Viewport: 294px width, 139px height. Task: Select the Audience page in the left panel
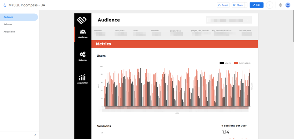(x=8, y=17)
